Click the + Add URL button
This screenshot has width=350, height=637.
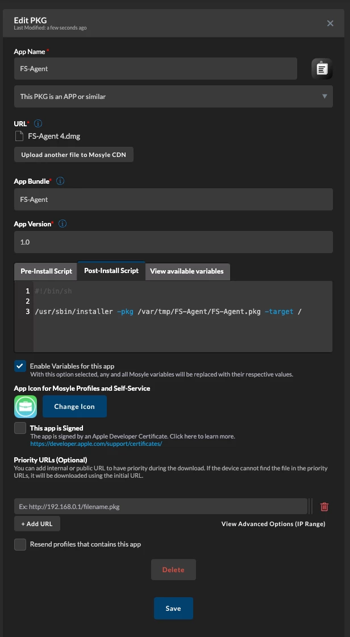tap(37, 524)
